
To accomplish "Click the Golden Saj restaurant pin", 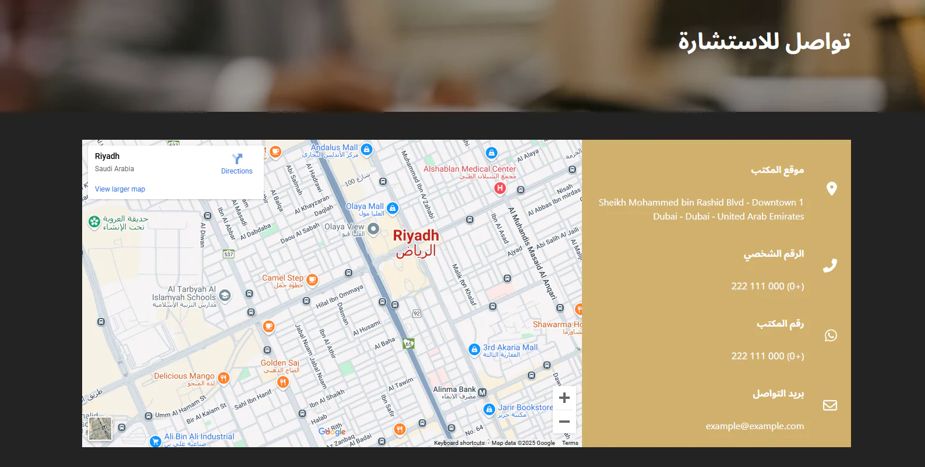I will [x=283, y=382].
